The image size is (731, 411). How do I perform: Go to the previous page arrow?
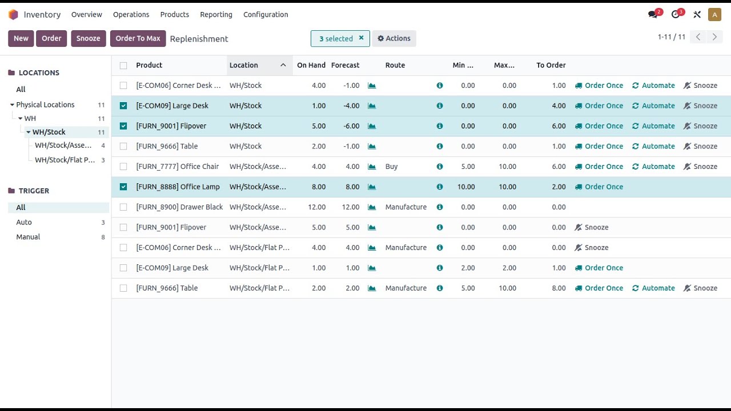click(698, 37)
